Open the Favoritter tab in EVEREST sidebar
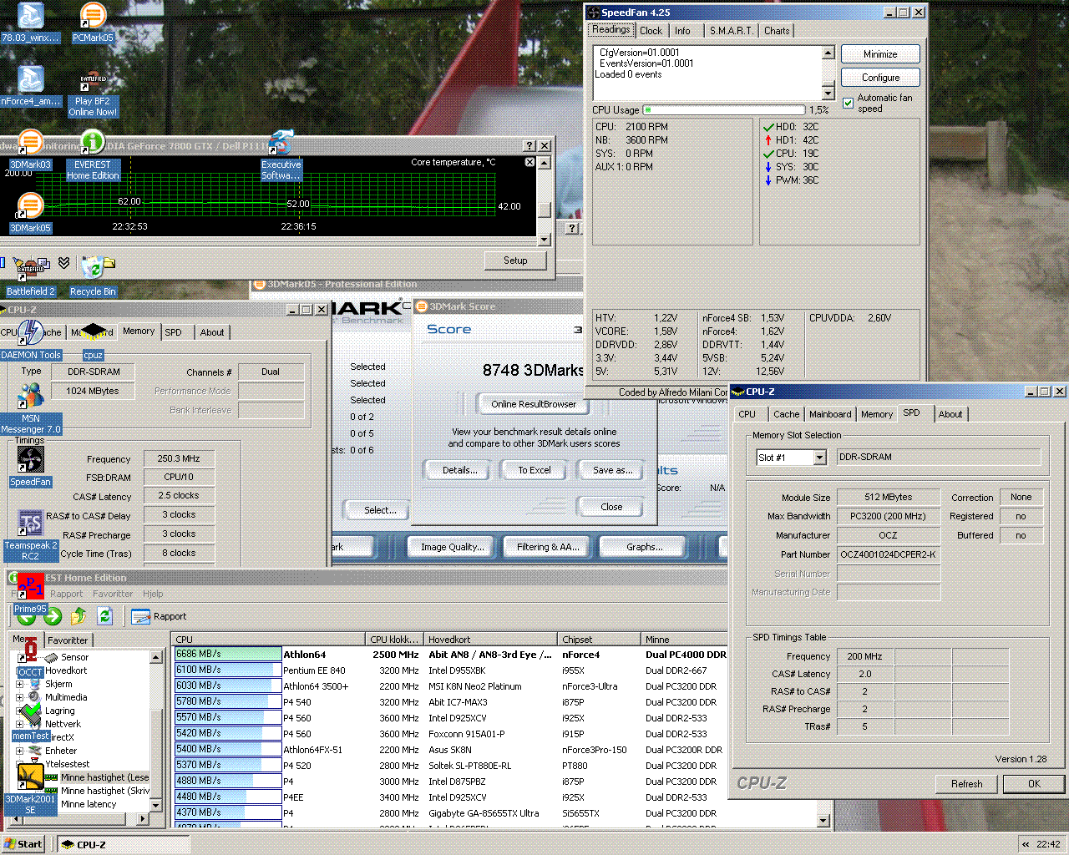1069x855 pixels. 68,640
